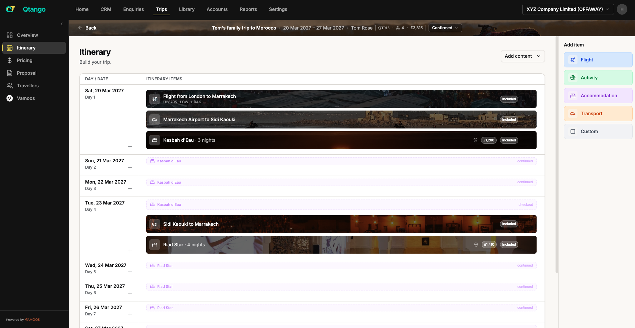Click the Qtango logo icon

[x=10, y=9]
